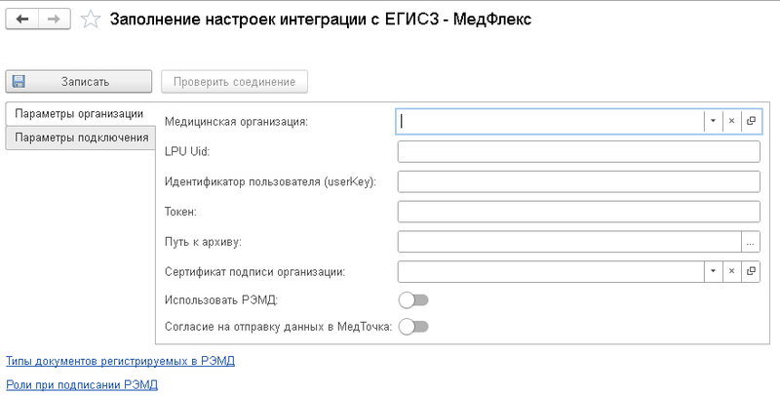The image size is (780, 395).
Task: Switch to Параметры подключения tab
Action: click(x=81, y=138)
